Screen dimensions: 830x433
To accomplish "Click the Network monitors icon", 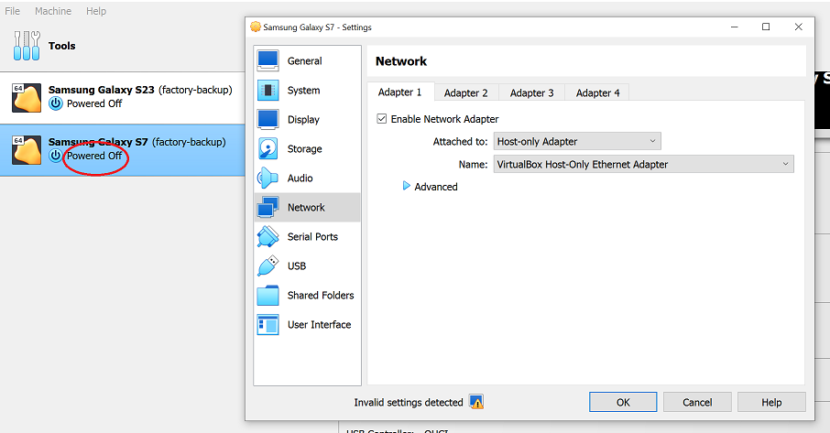I will [x=268, y=207].
